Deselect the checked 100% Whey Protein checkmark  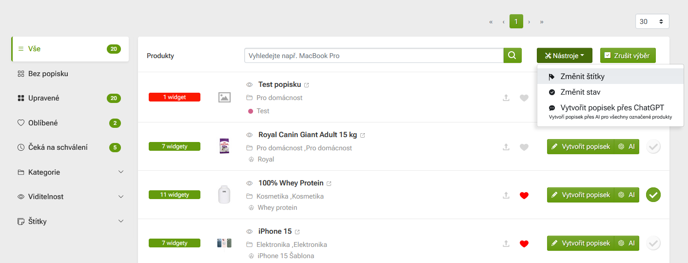653,195
